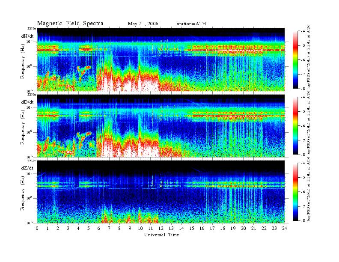Click the "32Hz" label of the dH/dt panel
Screen dimensions: 339x262
tap(31, 29)
